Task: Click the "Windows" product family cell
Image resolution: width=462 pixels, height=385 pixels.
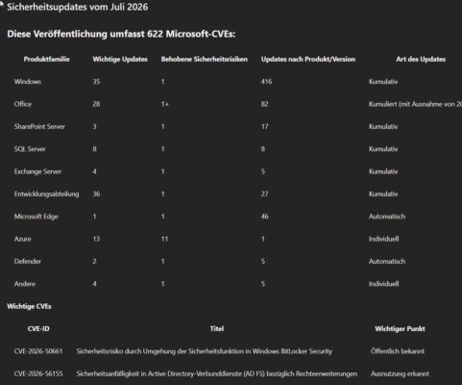Action: [x=28, y=82]
